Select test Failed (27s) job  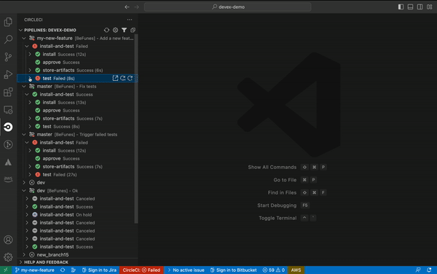pos(76,174)
